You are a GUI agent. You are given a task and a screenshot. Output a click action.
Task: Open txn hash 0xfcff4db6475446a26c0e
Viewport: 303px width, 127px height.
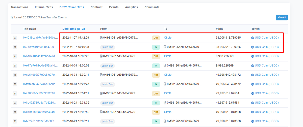(40, 84)
